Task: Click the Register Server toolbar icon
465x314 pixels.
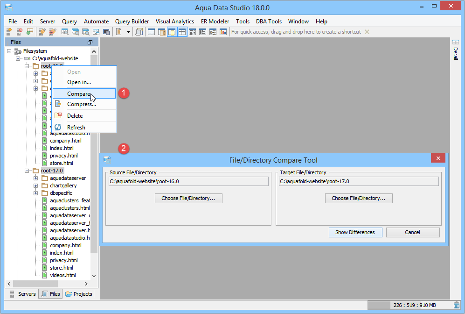Action: click(9, 32)
